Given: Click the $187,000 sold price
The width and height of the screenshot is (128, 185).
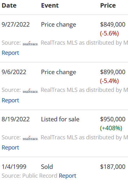Looking at the screenshot, I should tap(113, 167).
